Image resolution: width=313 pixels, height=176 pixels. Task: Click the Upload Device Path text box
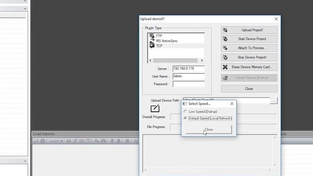pyautogui.click(x=226, y=100)
